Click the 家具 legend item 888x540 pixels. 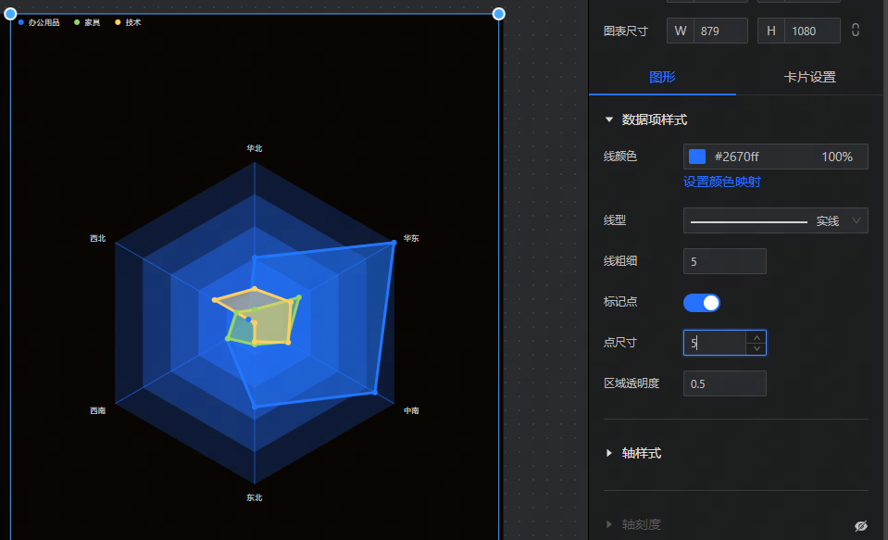pos(87,22)
